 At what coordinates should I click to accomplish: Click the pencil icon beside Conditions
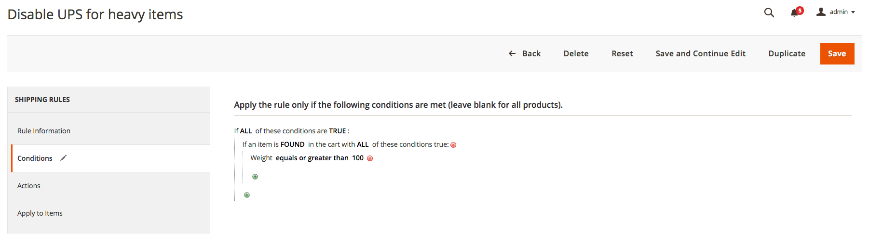[x=63, y=158]
